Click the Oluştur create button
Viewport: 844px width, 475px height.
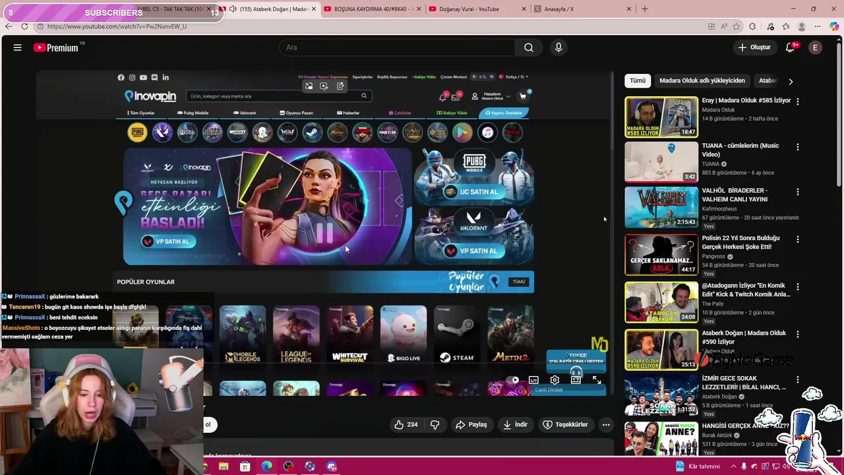coord(754,47)
